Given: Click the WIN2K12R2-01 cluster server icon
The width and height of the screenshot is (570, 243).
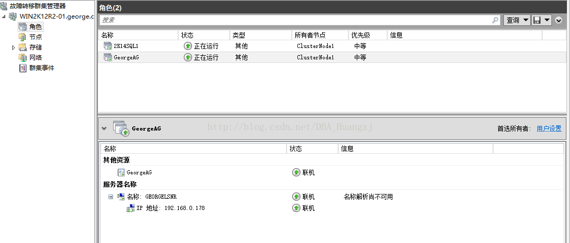Looking at the screenshot, I should [13, 17].
